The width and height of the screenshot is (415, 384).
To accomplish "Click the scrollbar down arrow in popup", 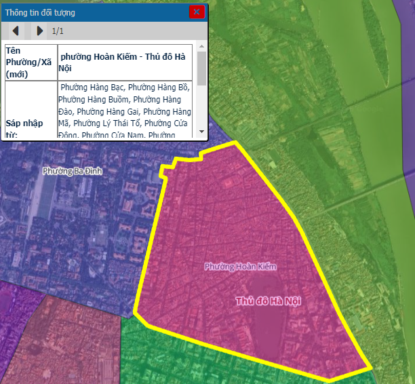I will coord(201,132).
